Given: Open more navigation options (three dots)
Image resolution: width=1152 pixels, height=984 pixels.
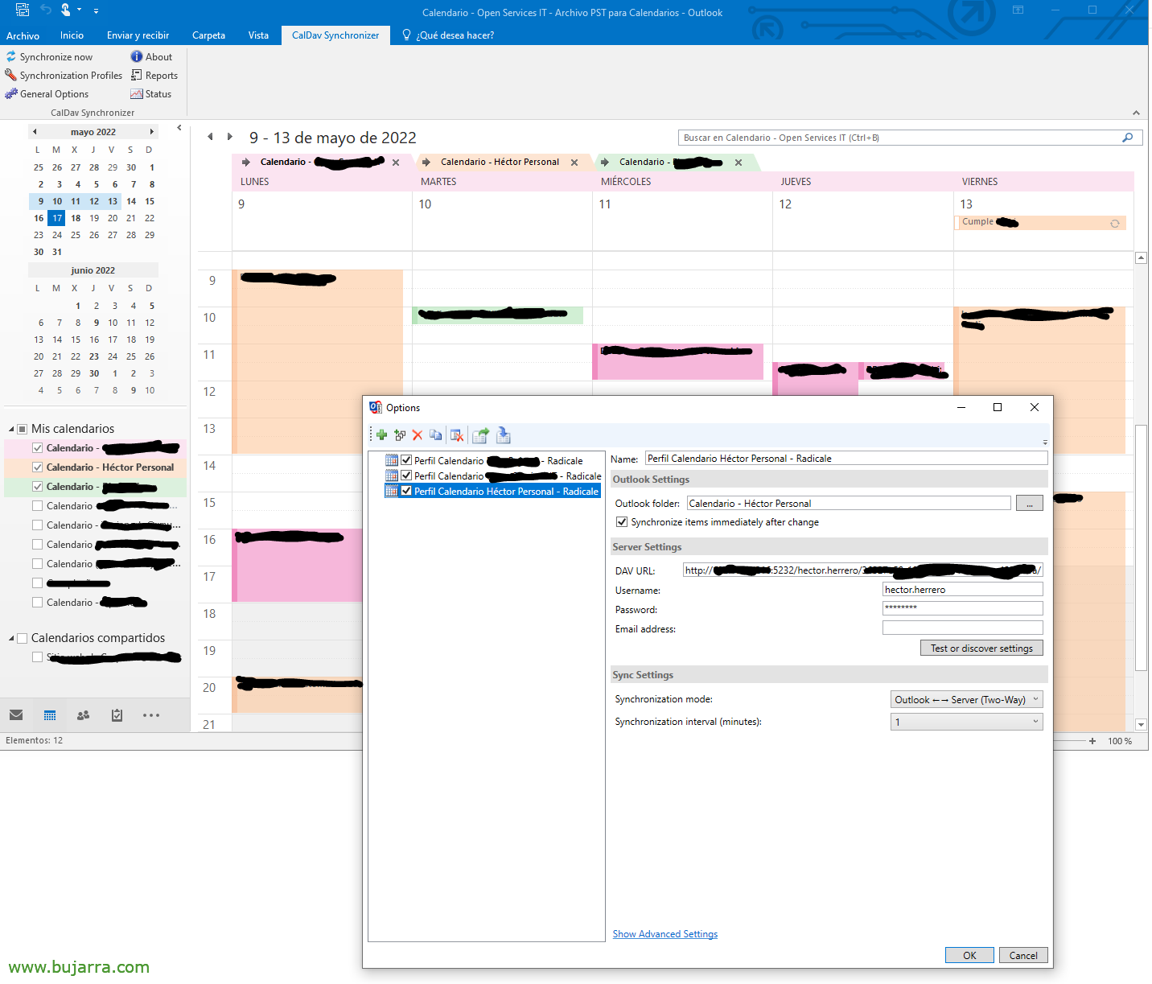Looking at the screenshot, I should point(151,715).
